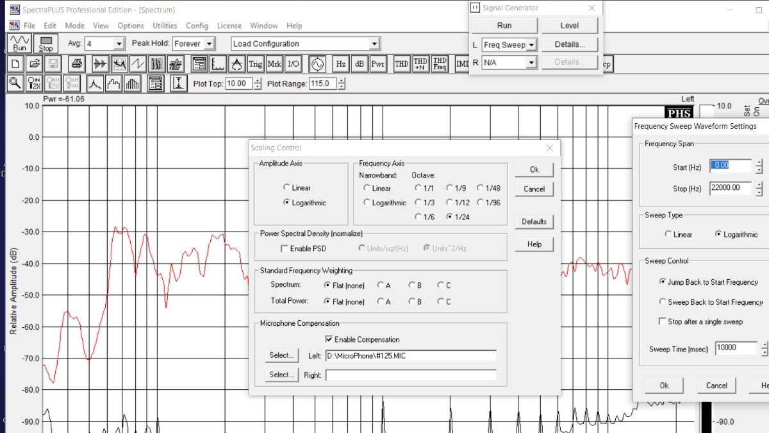Click the print icon in toolbar
This screenshot has height=433, width=769.
(77, 64)
